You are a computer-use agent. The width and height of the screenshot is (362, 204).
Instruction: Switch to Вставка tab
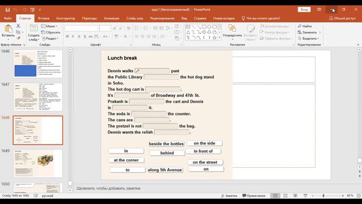click(x=44, y=18)
